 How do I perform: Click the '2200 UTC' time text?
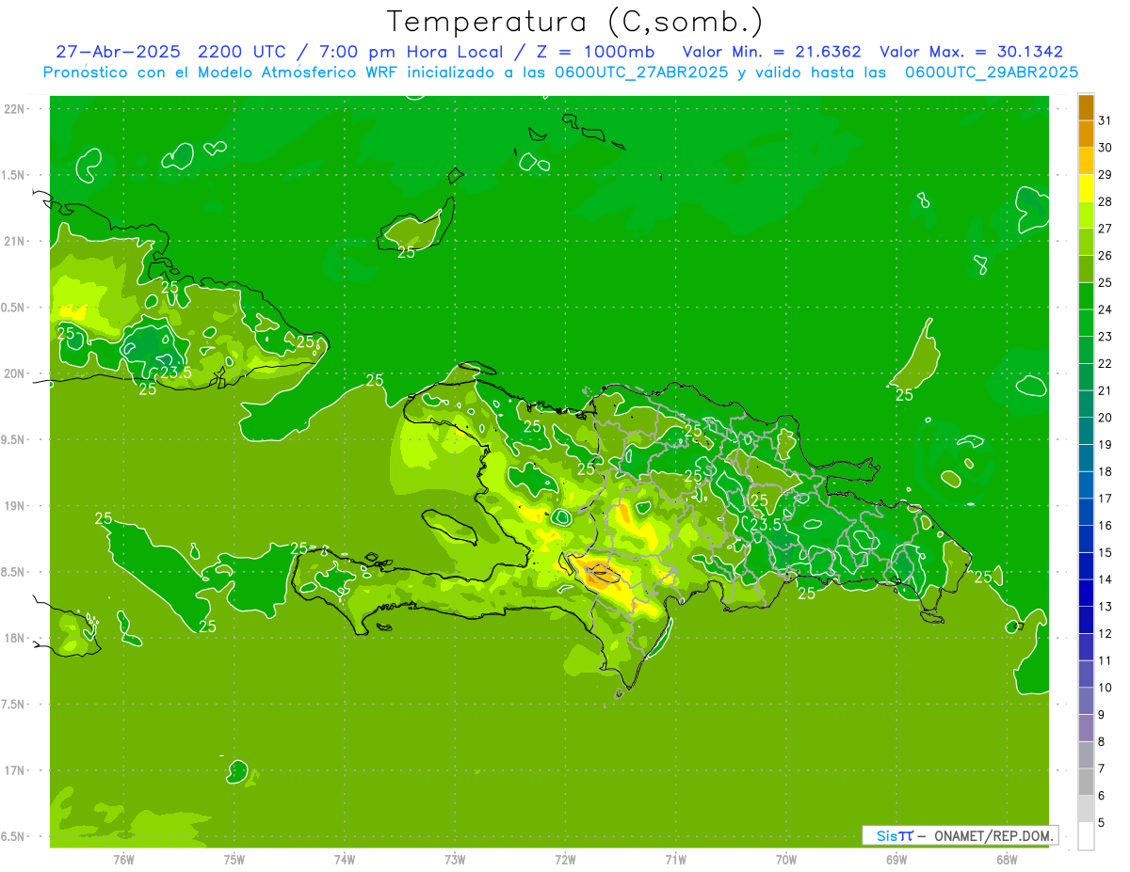coord(242,52)
